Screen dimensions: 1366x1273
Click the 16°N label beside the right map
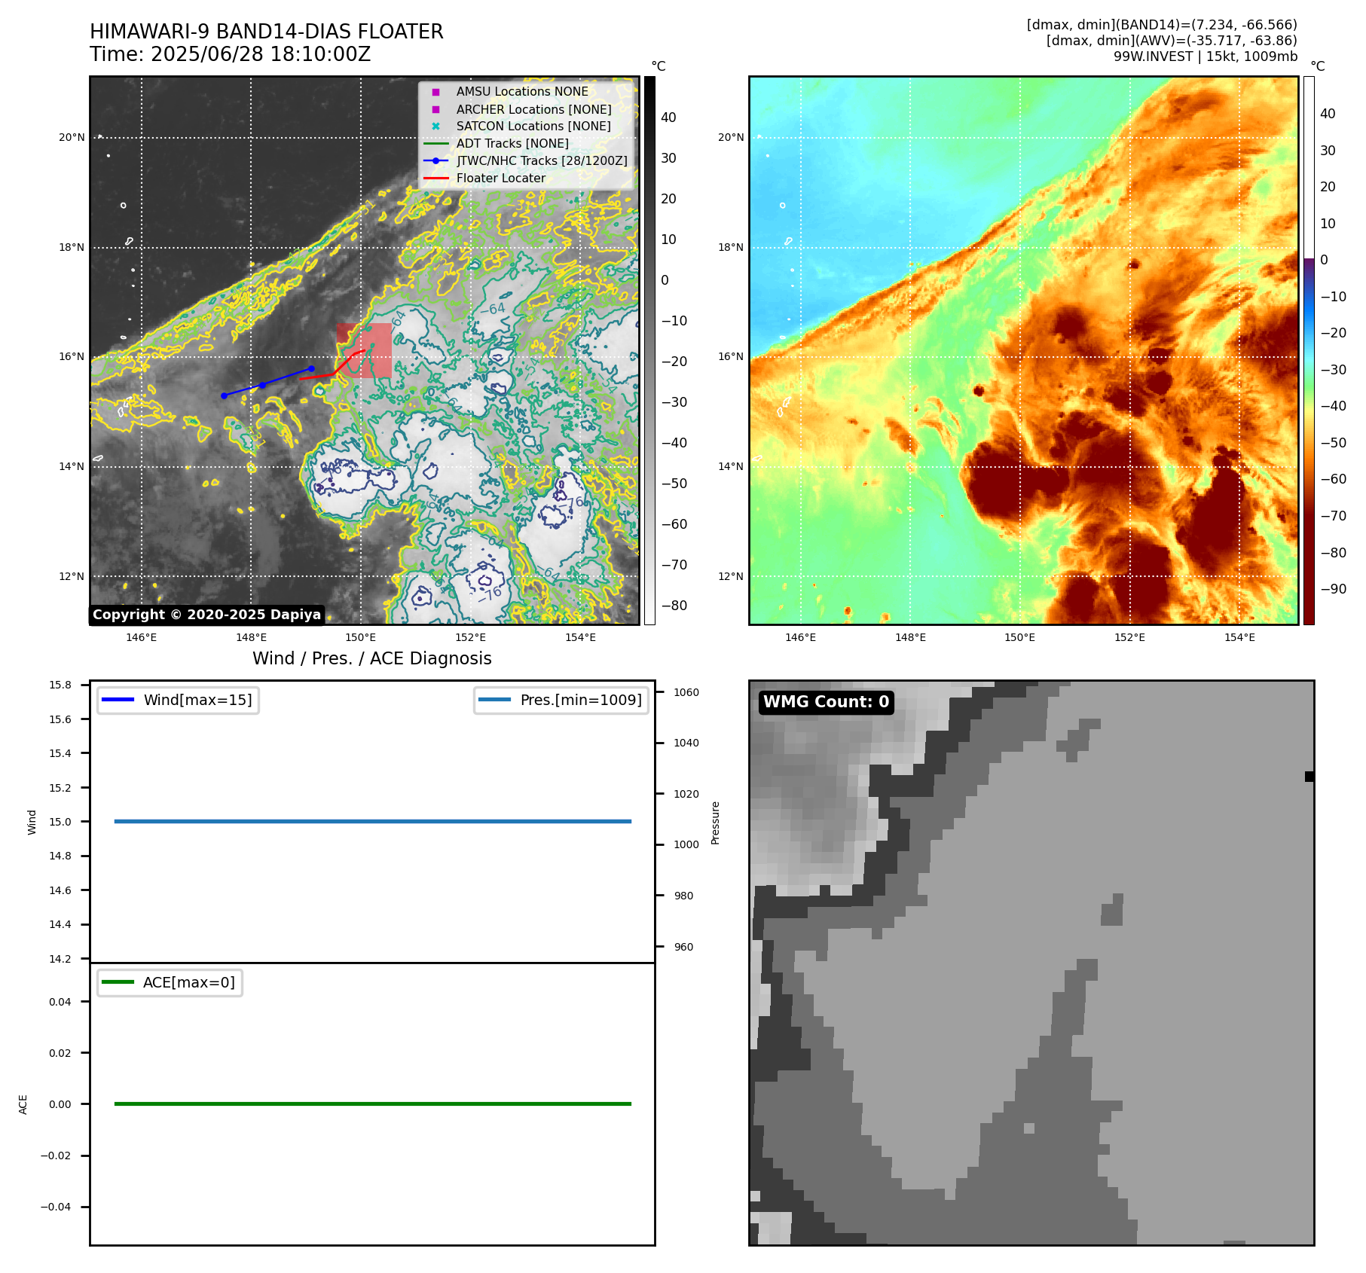coord(731,356)
